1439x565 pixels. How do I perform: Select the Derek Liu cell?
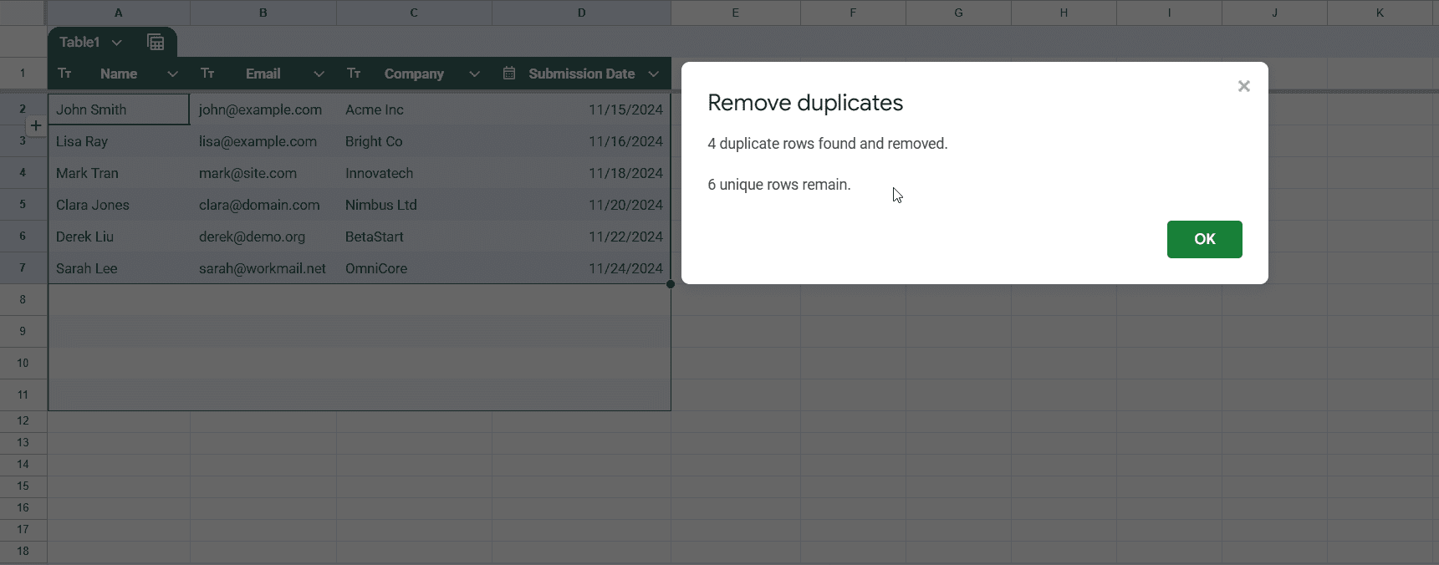coord(119,237)
